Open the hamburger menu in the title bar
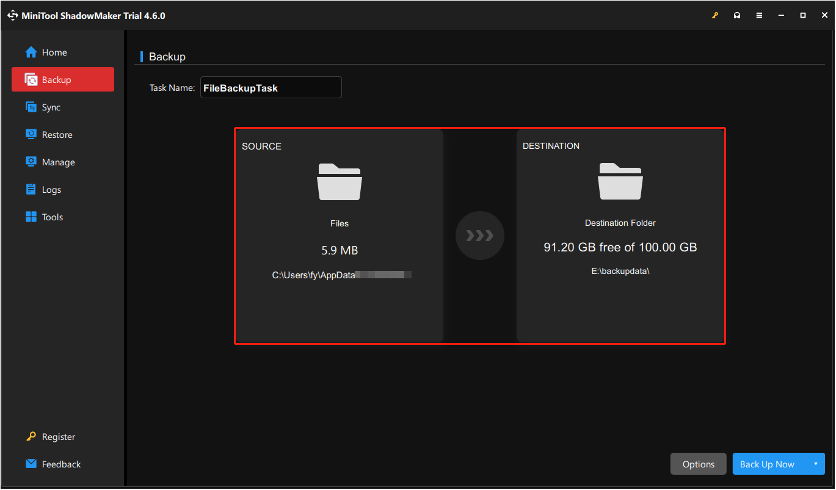Screen dimensions: 836x490 pos(759,15)
